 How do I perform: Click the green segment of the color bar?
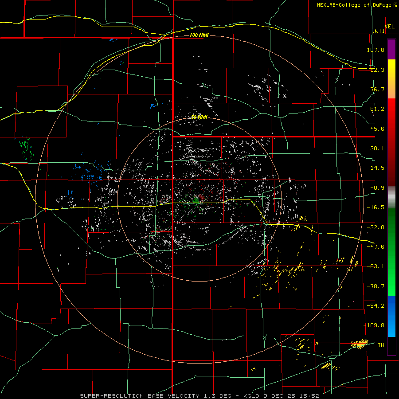[391, 252]
